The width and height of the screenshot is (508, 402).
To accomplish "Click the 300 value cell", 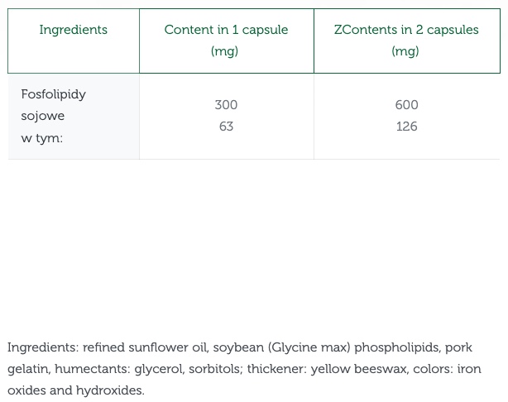I will [x=226, y=105].
